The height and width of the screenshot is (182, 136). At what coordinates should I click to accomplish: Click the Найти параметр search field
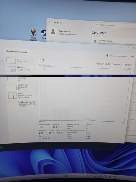[x=116, y=25]
